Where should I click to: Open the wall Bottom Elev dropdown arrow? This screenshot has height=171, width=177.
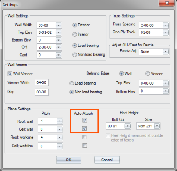[58, 40]
